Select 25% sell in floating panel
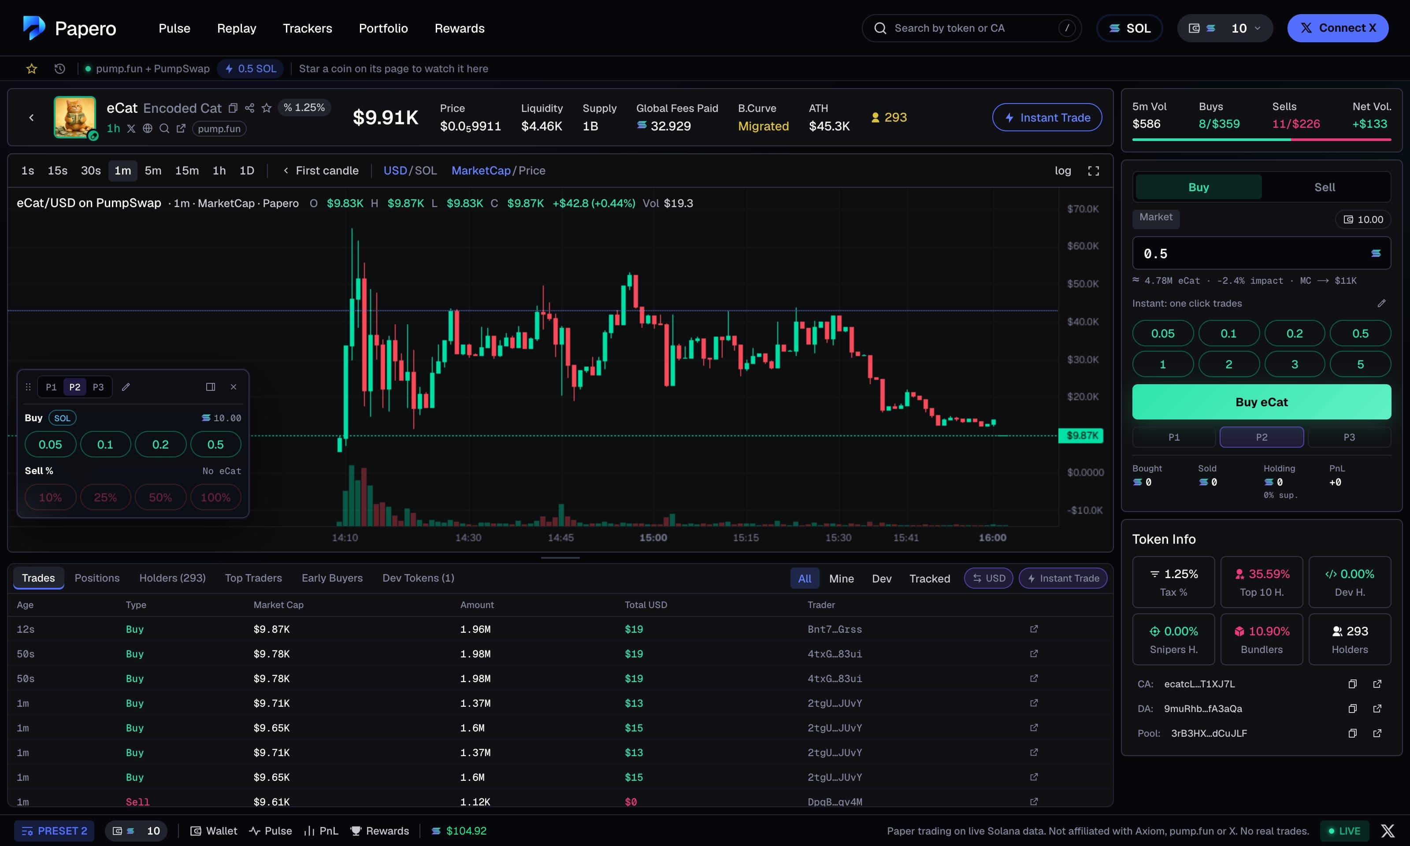Viewport: 1410px width, 846px height. pos(105,497)
